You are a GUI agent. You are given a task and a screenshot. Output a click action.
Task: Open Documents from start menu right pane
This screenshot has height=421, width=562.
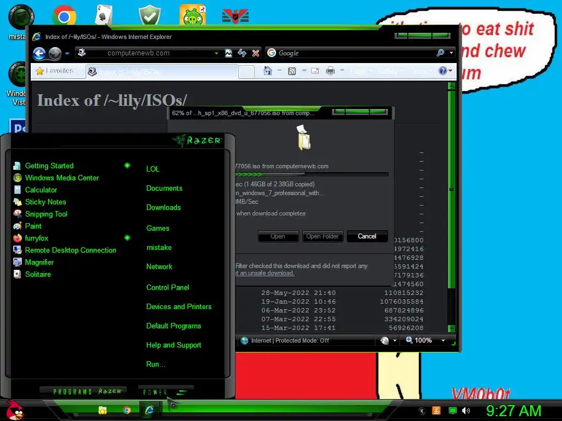[x=164, y=189]
